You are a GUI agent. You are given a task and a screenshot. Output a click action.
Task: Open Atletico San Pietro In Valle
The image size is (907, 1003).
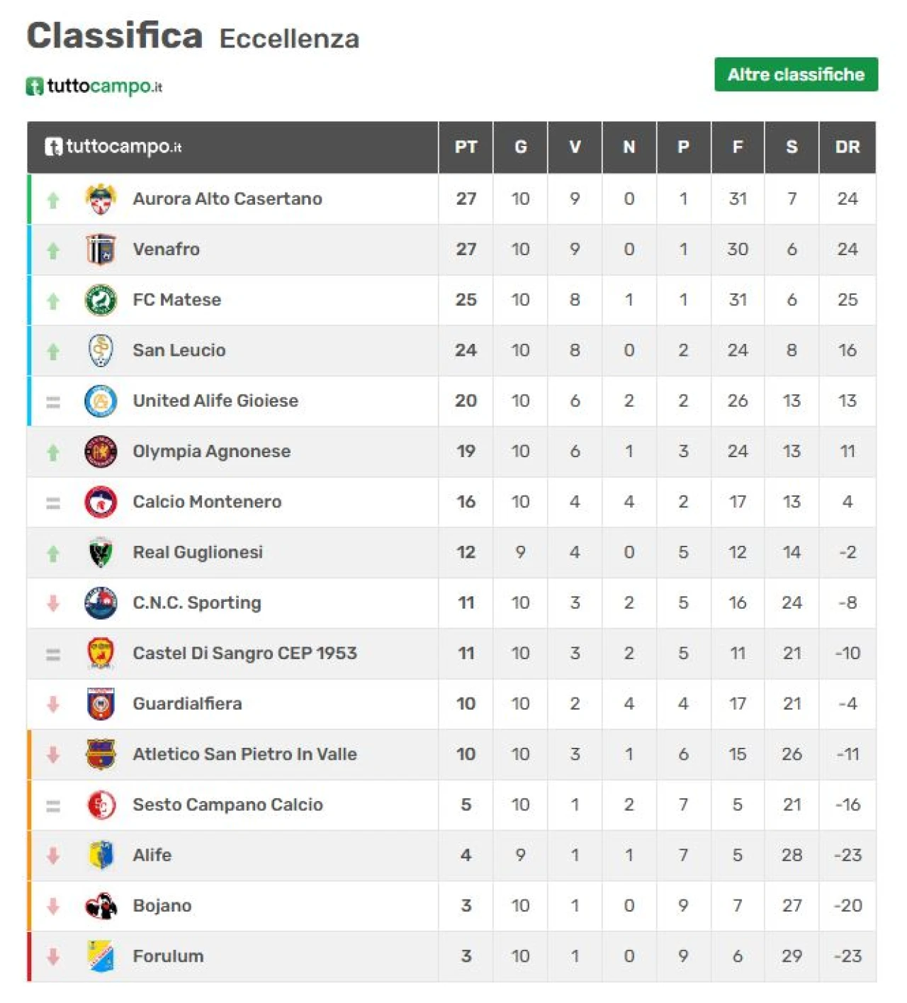click(x=244, y=754)
